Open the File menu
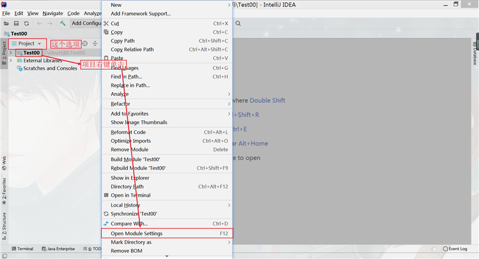Image resolution: width=479 pixels, height=259 pixels. (x=6, y=13)
